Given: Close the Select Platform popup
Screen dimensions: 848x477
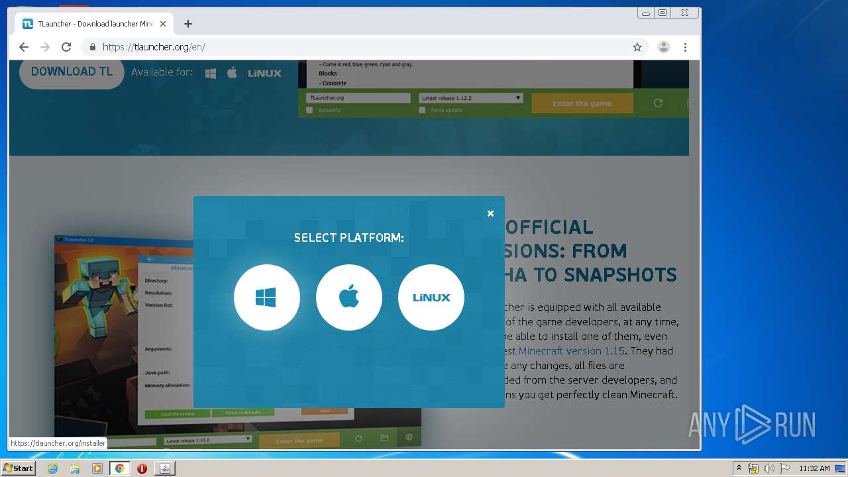Looking at the screenshot, I should tap(490, 213).
